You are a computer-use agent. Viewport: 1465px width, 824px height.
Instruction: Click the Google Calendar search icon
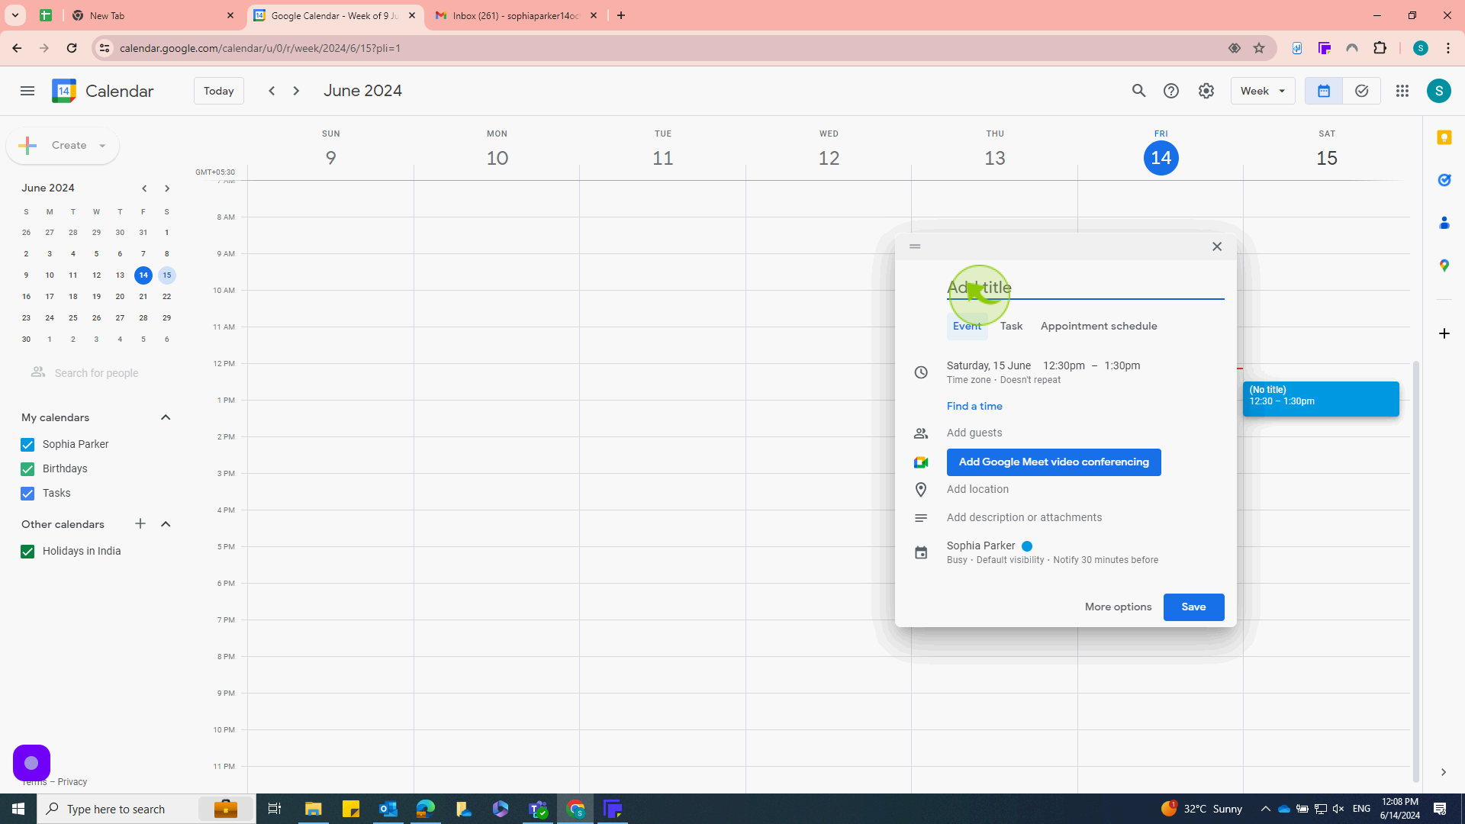click(1139, 91)
